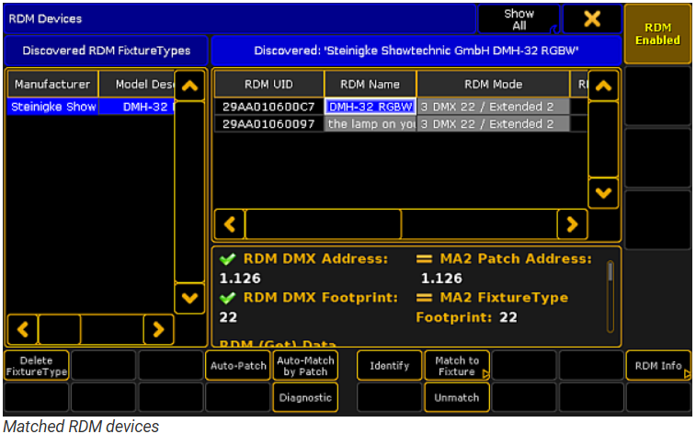Click the RDM DMX Address value 1.126
This screenshot has width=696, height=434.
pos(240,279)
